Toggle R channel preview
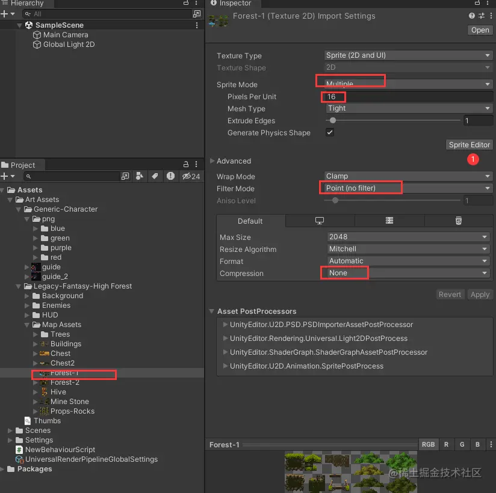 tap(446, 444)
